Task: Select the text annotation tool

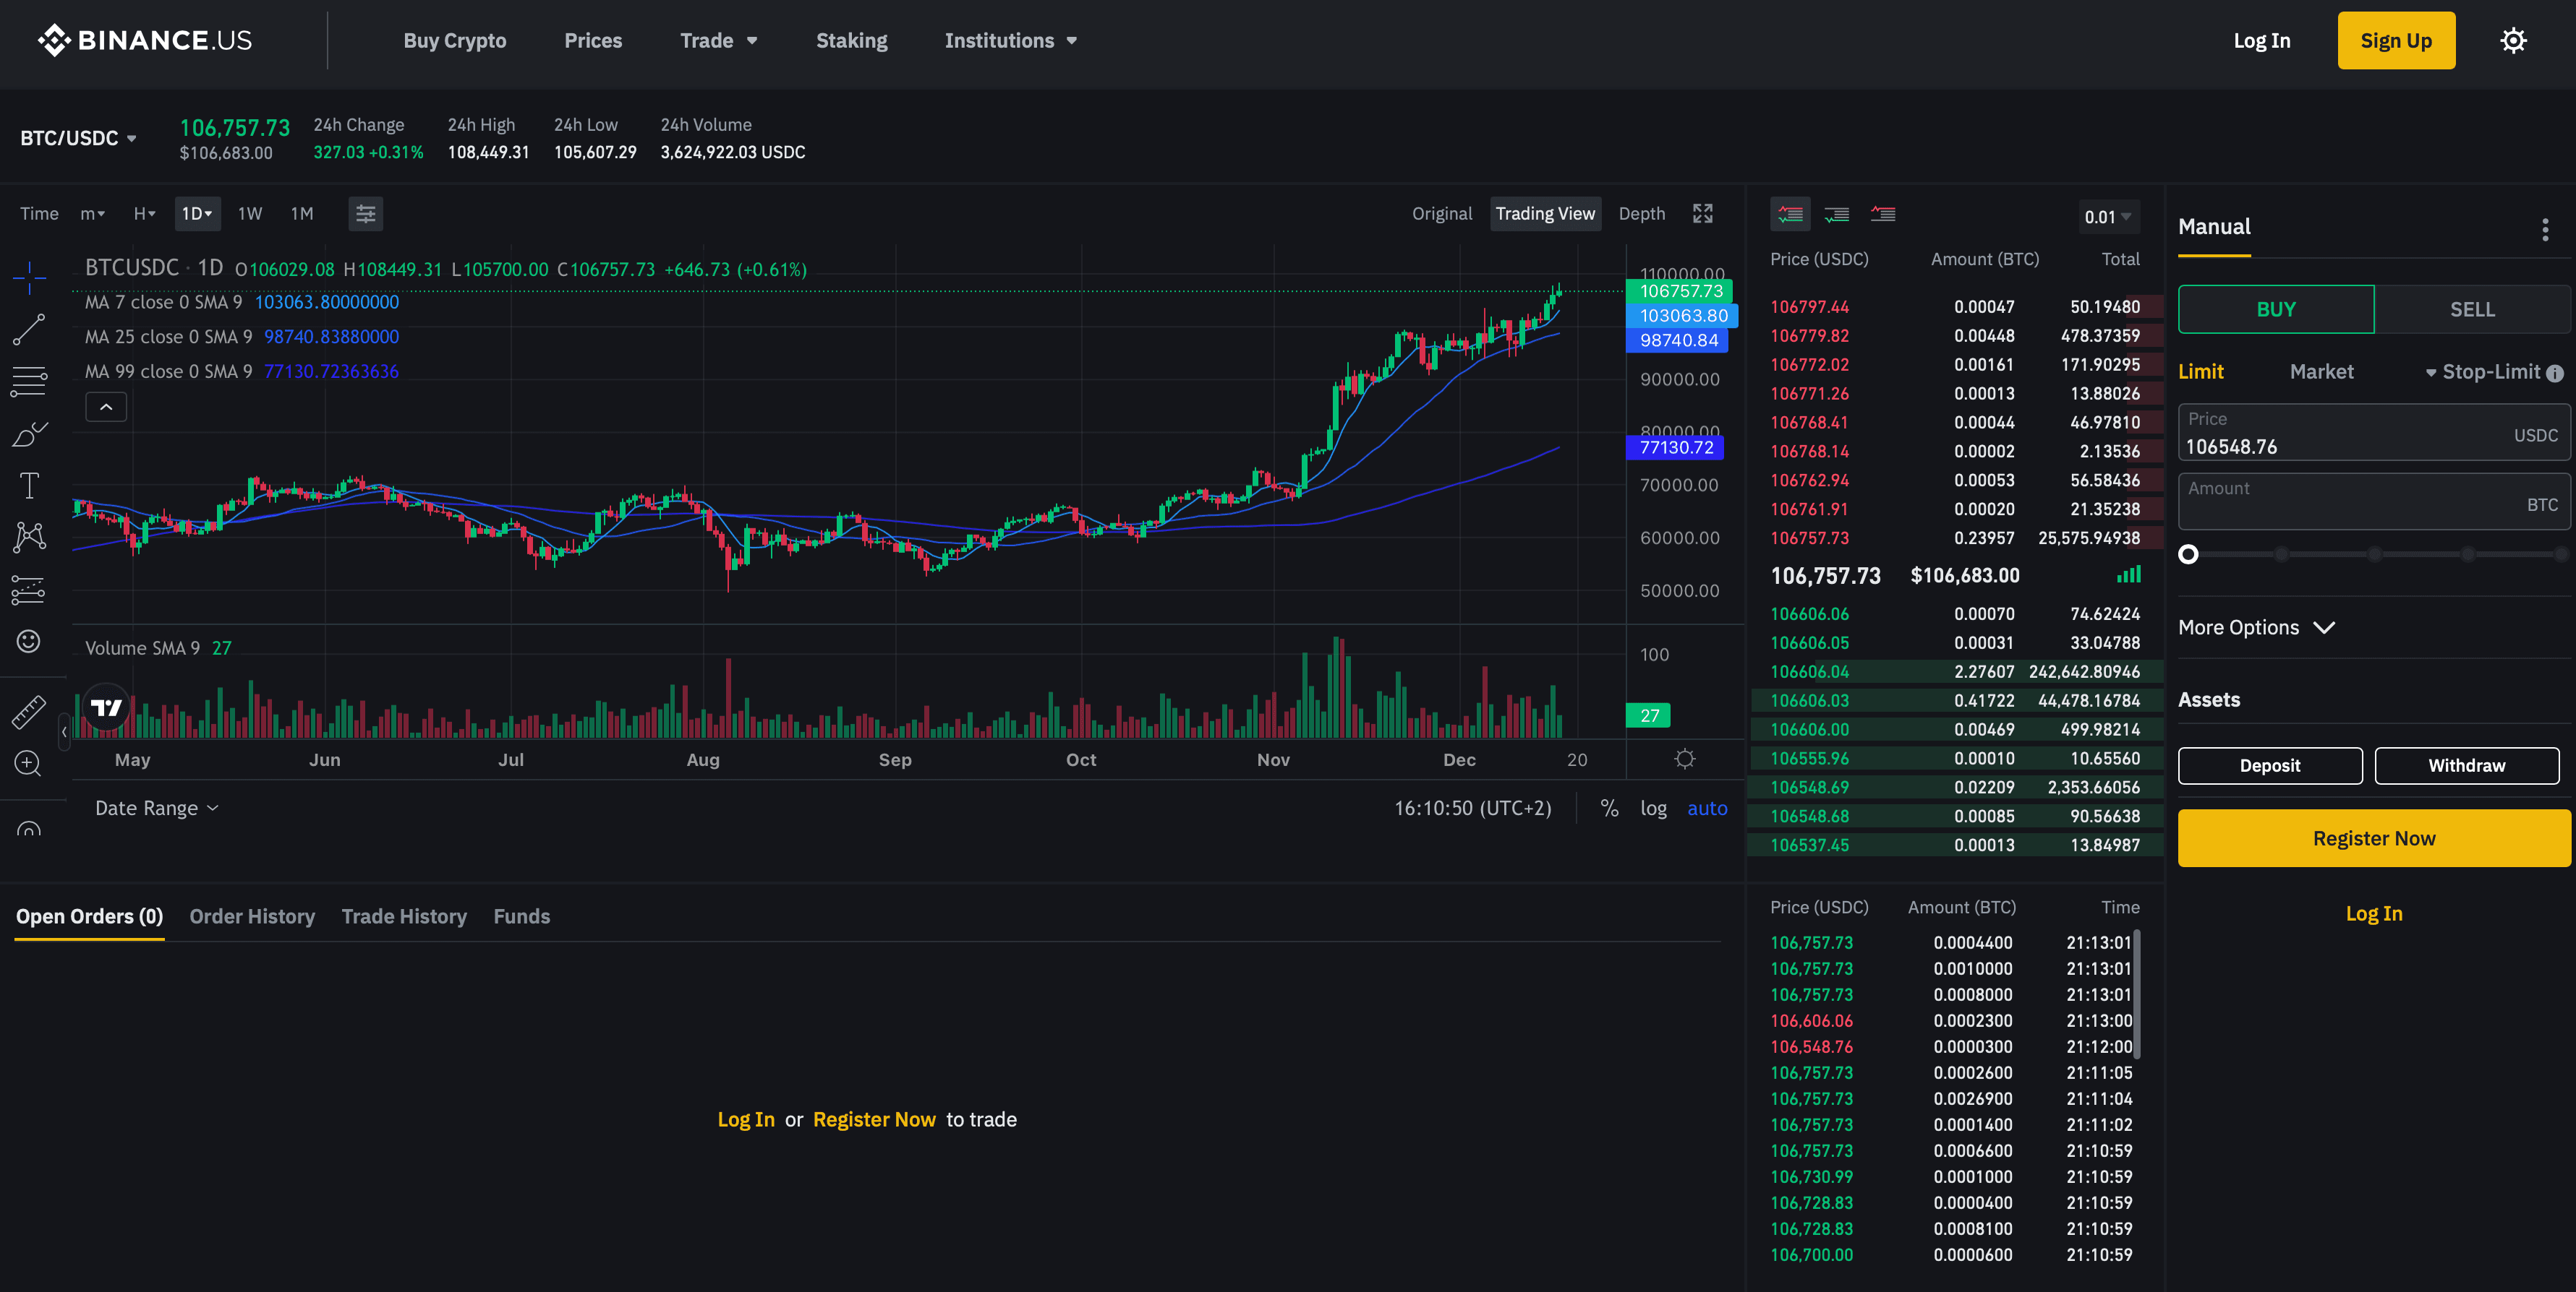Action: pos(29,486)
